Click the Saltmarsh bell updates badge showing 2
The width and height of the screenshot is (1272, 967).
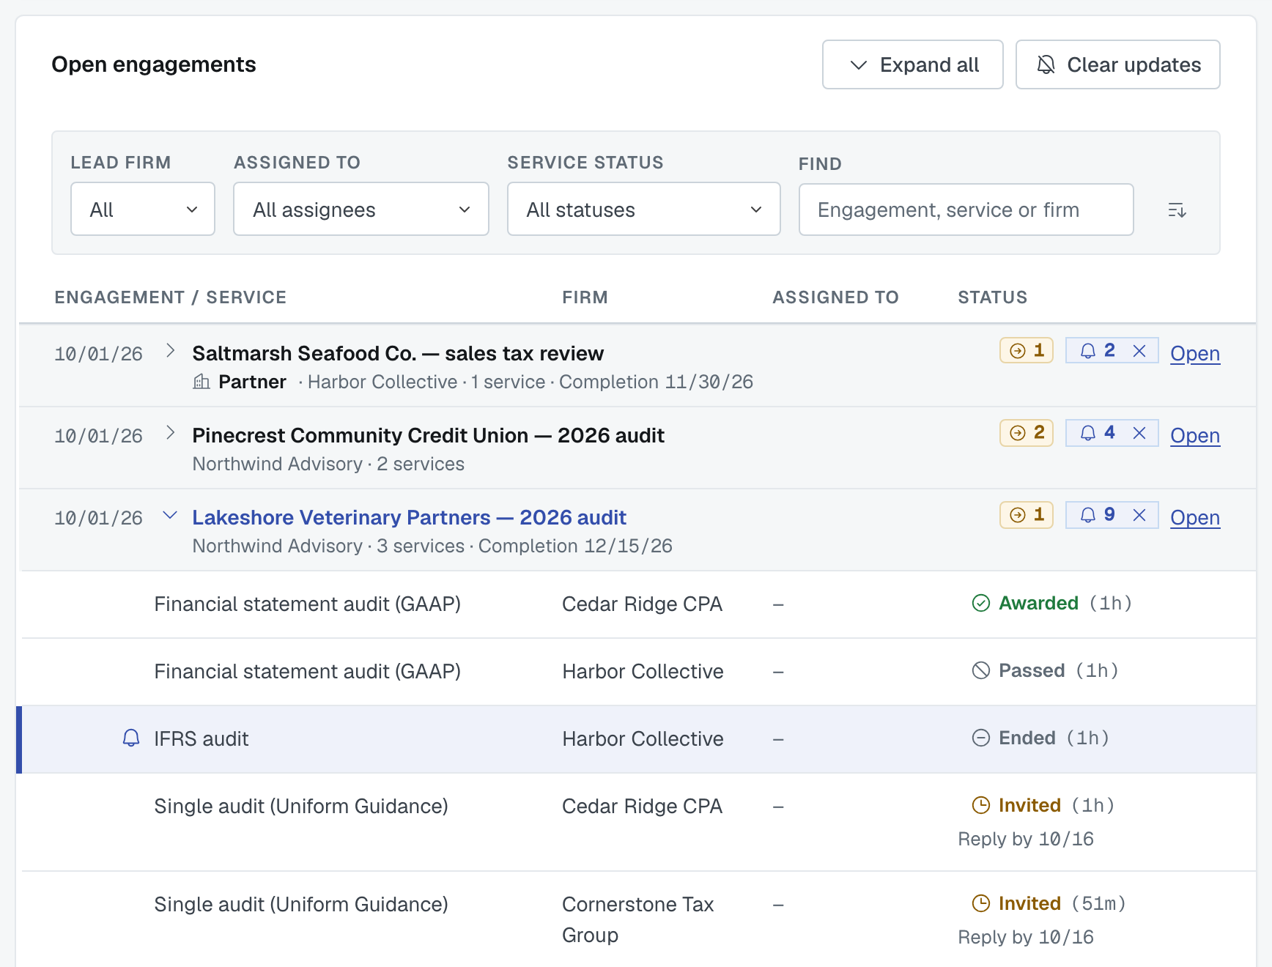(1097, 350)
